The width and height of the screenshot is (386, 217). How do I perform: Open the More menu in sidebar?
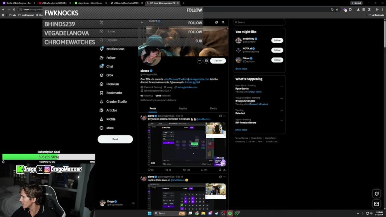(106, 128)
